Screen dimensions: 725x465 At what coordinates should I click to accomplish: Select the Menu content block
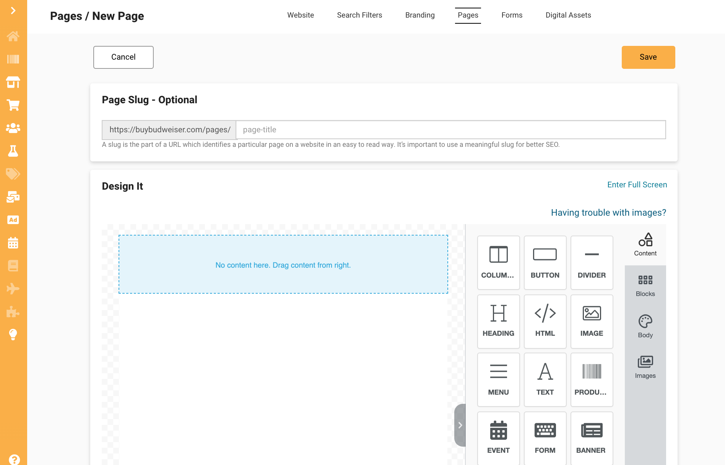coord(499,380)
